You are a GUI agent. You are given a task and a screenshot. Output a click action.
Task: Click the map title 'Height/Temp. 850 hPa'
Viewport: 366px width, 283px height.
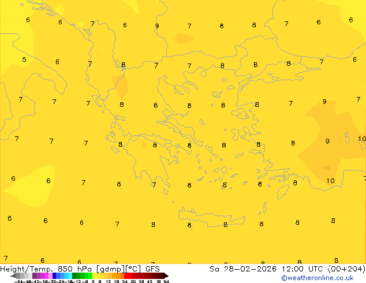[46, 269]
